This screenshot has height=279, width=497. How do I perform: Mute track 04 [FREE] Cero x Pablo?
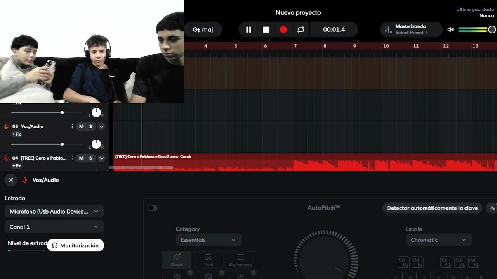[x=81, y=158]
